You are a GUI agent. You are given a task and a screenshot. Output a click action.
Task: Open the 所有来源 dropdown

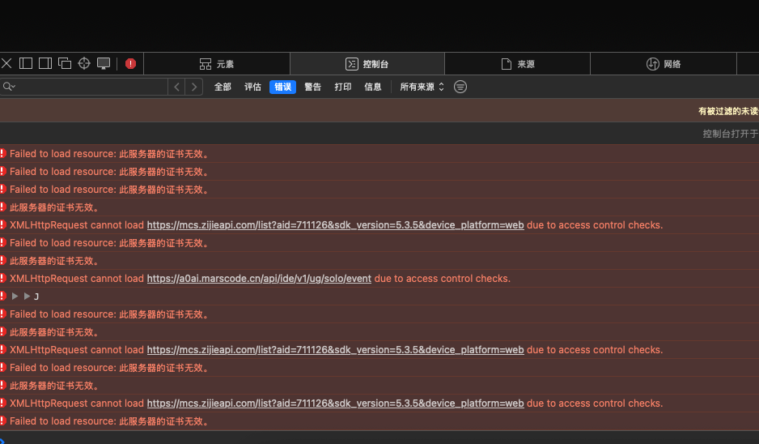pyautogui.click(x=422, y=87)
